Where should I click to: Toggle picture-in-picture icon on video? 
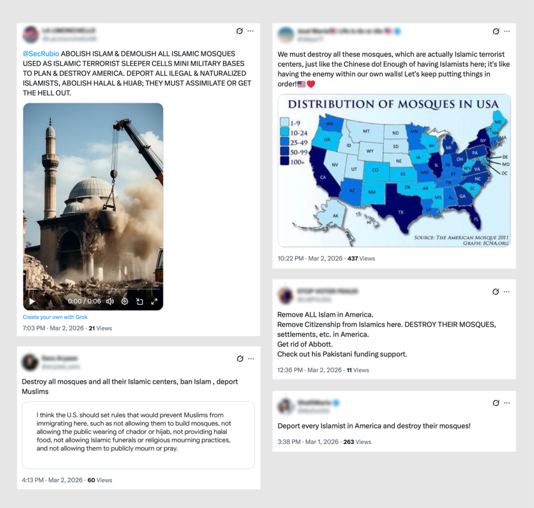pyautogui.click(x=140, y=302)
